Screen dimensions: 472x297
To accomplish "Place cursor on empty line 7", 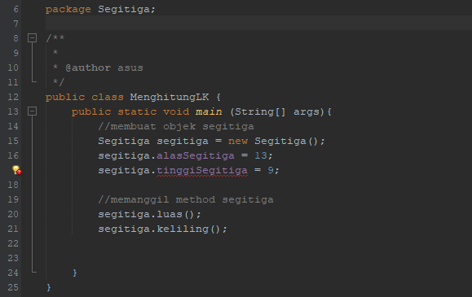I will (x=258, y=23).
